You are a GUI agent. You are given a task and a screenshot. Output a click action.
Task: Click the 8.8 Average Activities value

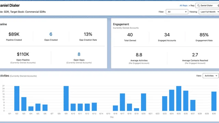tap(139, 55)
